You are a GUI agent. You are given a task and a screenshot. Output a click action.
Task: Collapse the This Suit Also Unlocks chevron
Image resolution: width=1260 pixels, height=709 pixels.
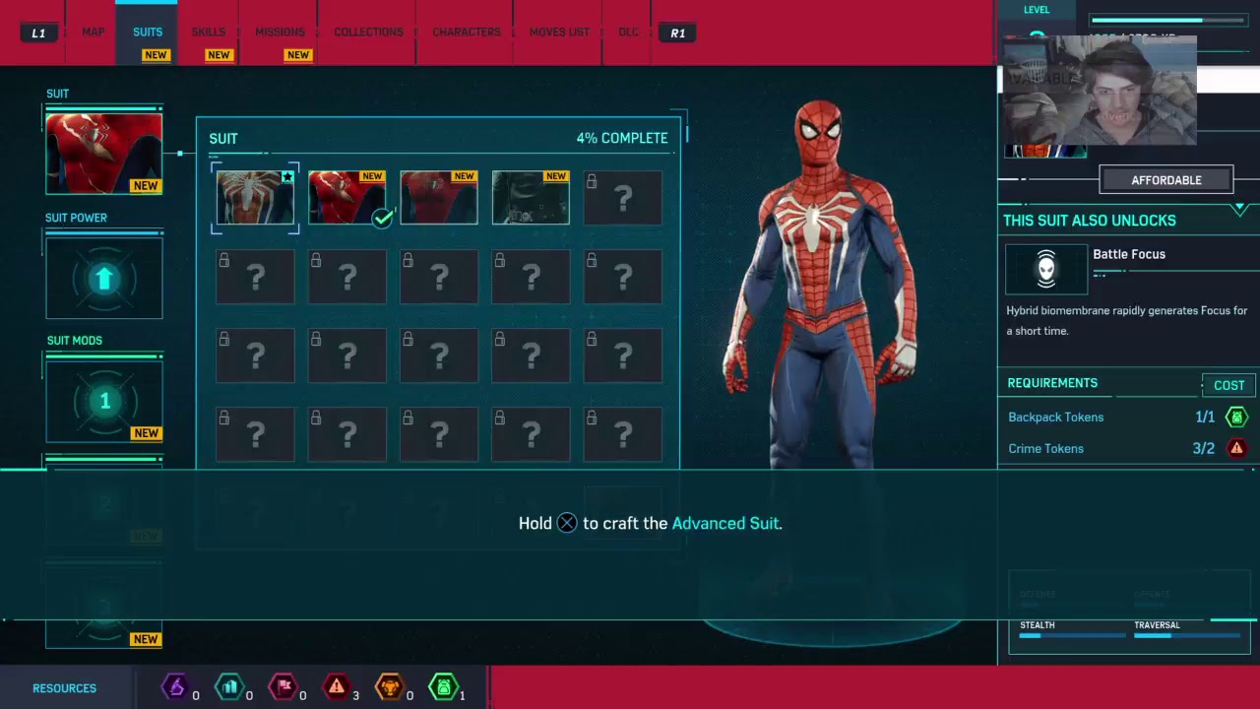point(1239,210)
